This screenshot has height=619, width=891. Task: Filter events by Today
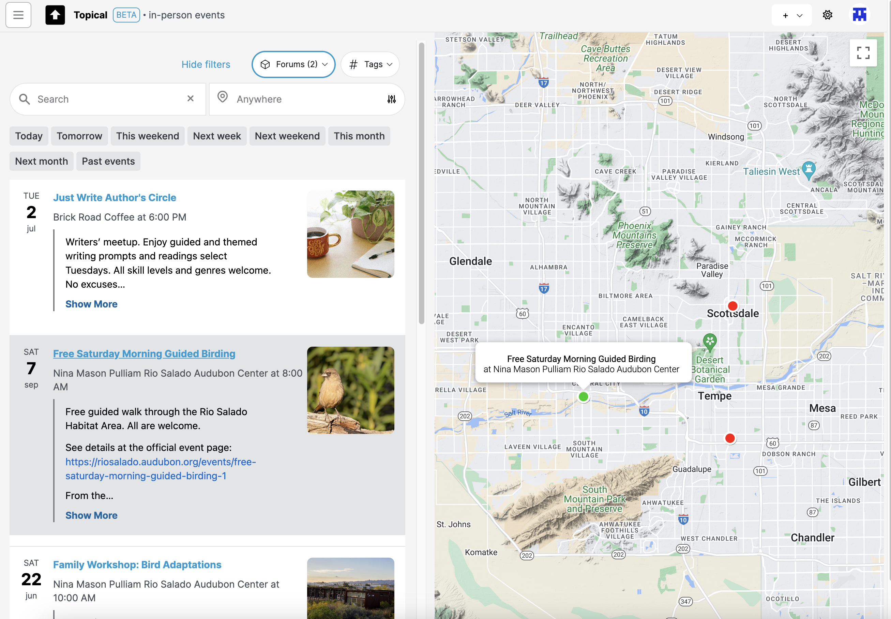29,136
